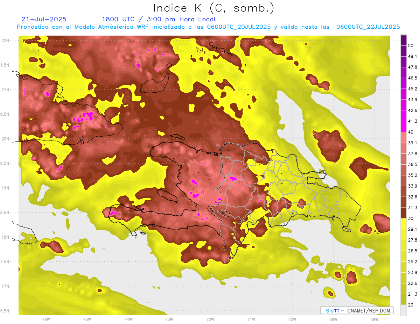Pick the olive swatch between 20 and 21.3
420x324 pixels.
click(404, 300)
